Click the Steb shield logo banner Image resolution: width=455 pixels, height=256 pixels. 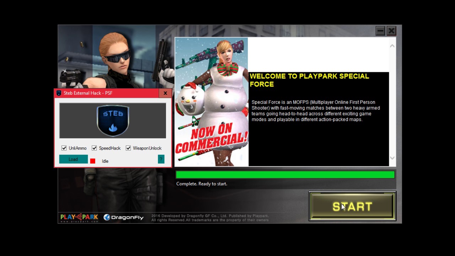point(113,121)
